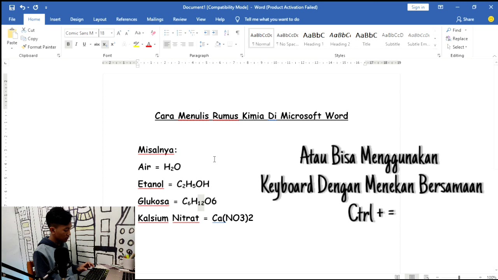498x280 pixels.
Task: Open the File tab
Action: pos(12,19)
